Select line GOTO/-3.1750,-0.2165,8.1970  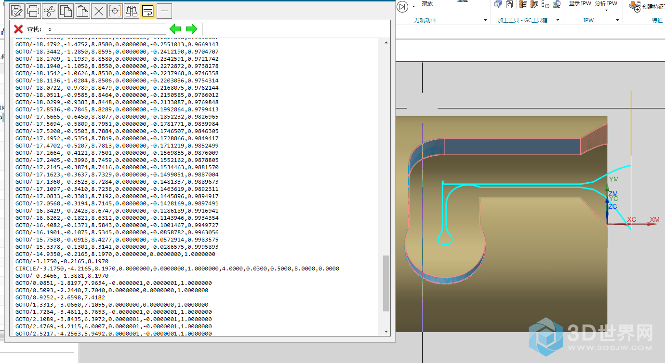pos(62,261)
